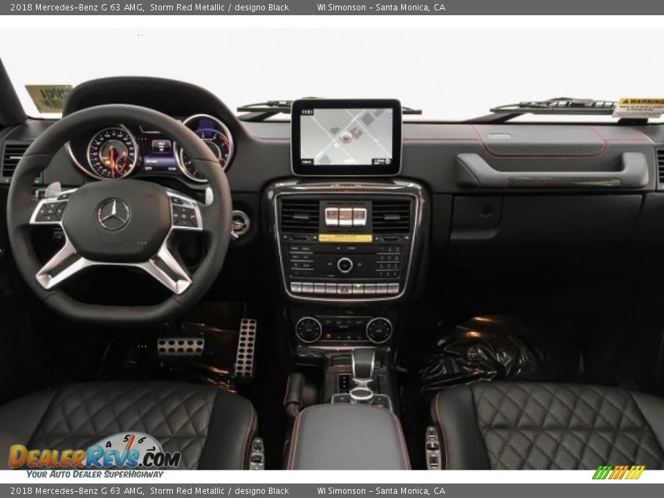The width and height of the screenshot is (664, 498).
Task: Click the central control knob on the radio
Action: click(x=344, y=265)
